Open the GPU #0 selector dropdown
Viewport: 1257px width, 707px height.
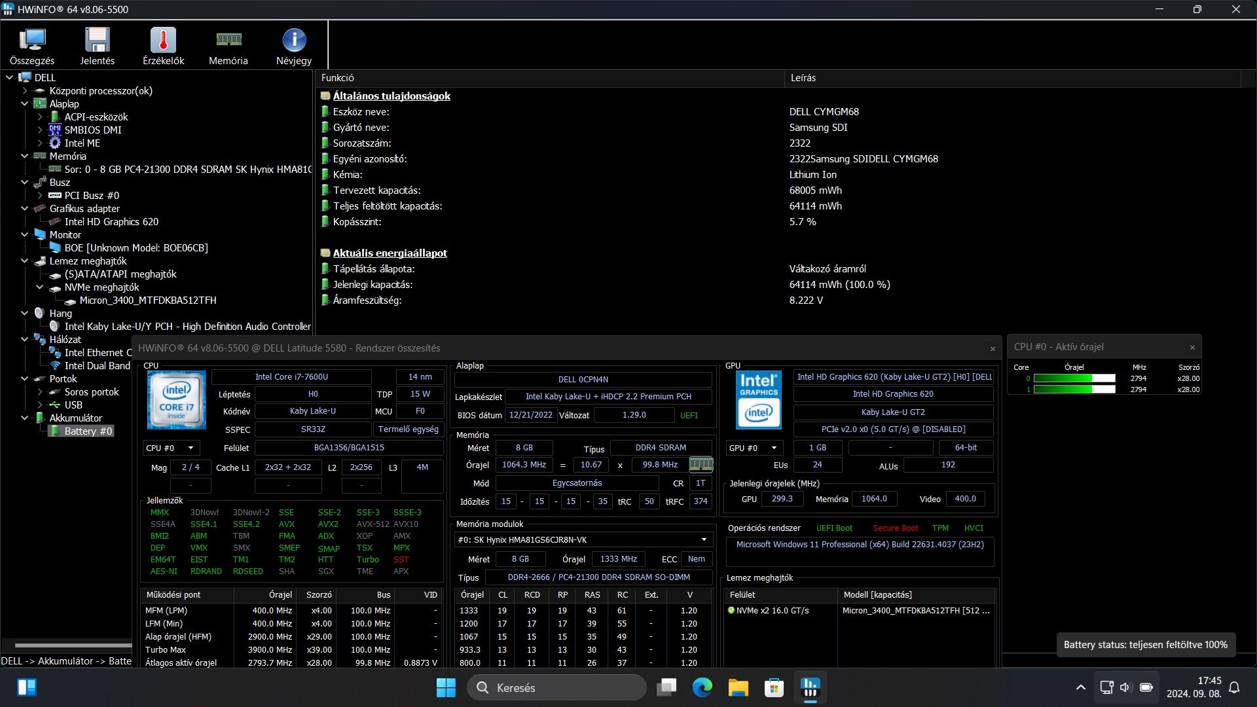754,448
